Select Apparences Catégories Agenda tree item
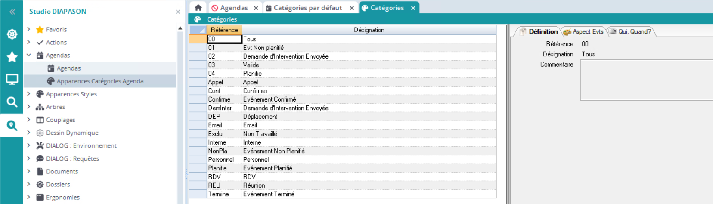Viewport: 713px width, 204px height. [x=100, y=81]
